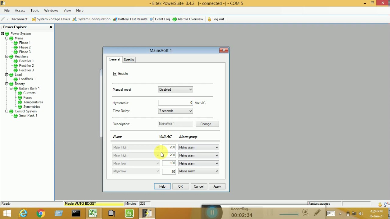
Task: Collapse the Control System tree node
Action: [7, 111]
